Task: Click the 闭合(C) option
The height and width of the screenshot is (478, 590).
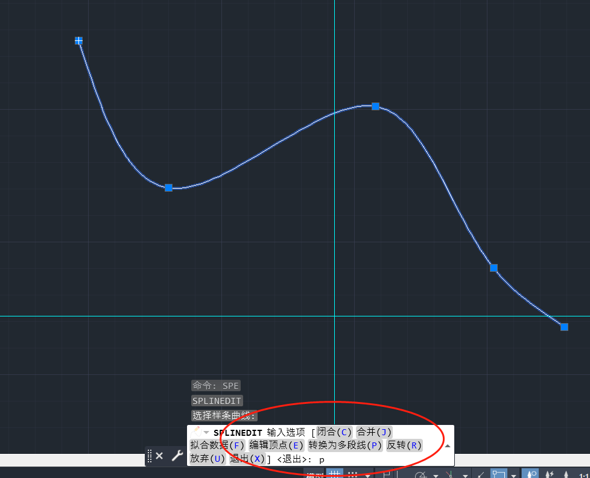Action: (334, 432)
